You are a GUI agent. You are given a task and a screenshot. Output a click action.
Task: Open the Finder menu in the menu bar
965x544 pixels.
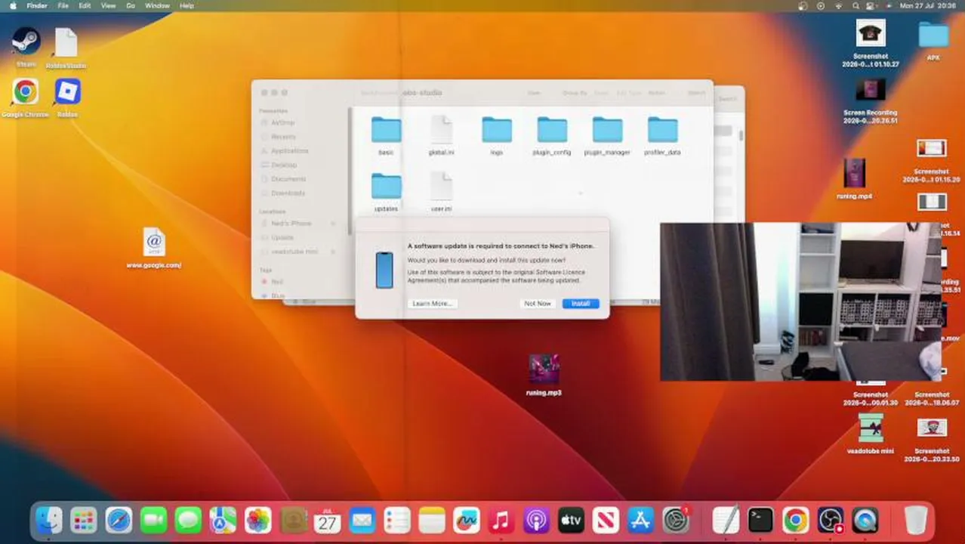37,5
